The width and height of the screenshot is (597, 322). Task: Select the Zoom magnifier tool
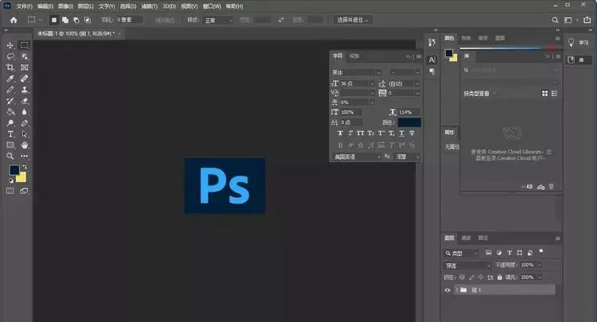pos(10,157)
